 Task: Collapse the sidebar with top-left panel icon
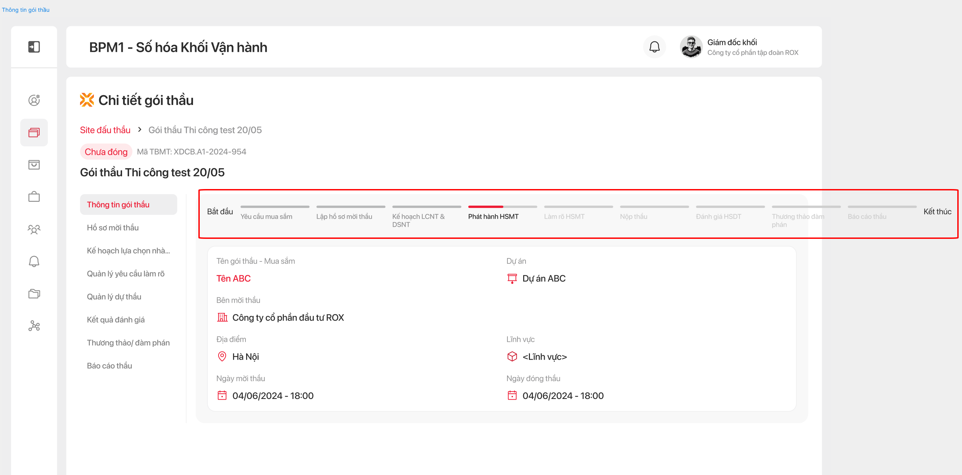tap(34, 47)
